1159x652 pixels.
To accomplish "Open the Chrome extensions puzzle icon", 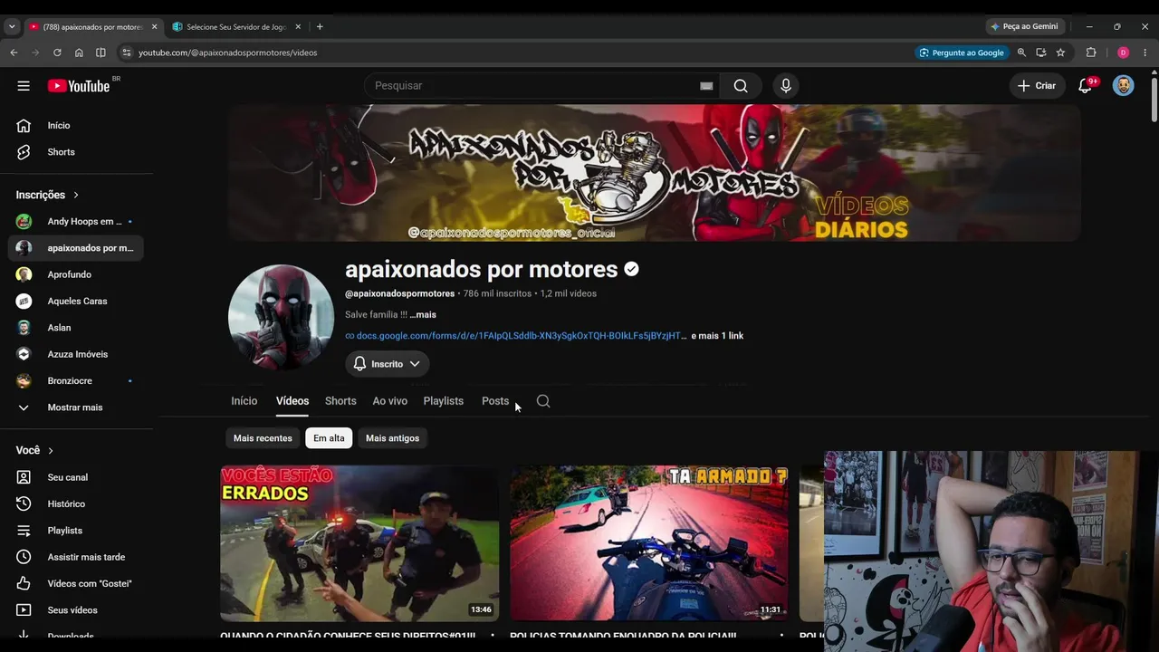I will (1091, 53).
